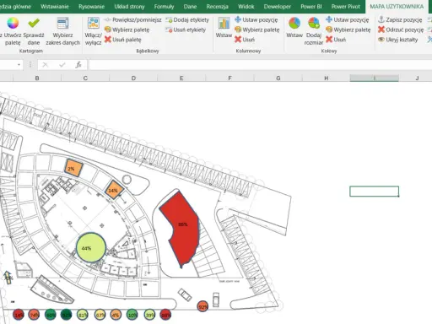Click the Utwórz paletę color wheel icon

click(13, 23)
